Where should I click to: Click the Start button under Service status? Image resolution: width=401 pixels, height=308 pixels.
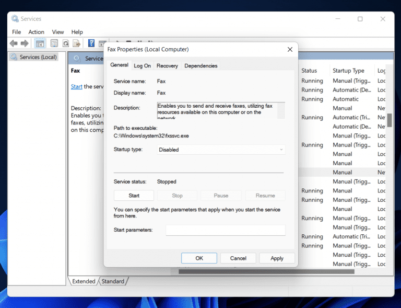(x=134, y=196)
